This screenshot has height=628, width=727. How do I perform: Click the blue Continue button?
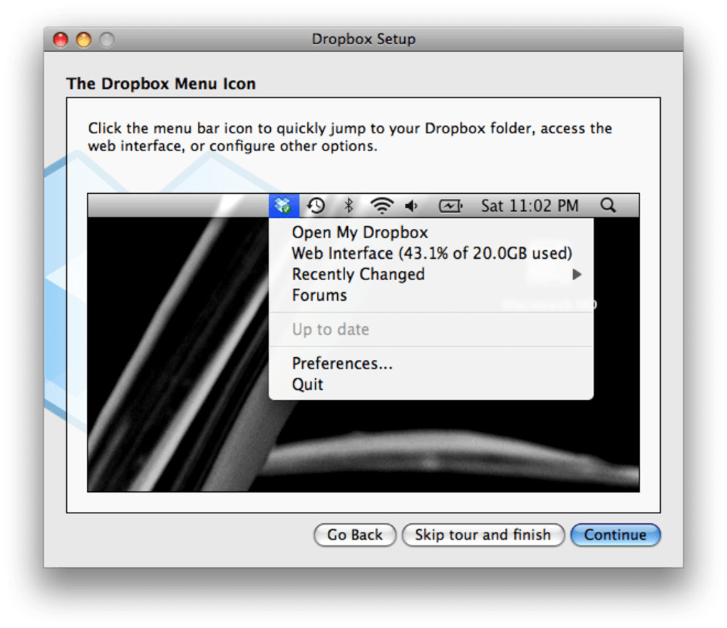point(615,535)
